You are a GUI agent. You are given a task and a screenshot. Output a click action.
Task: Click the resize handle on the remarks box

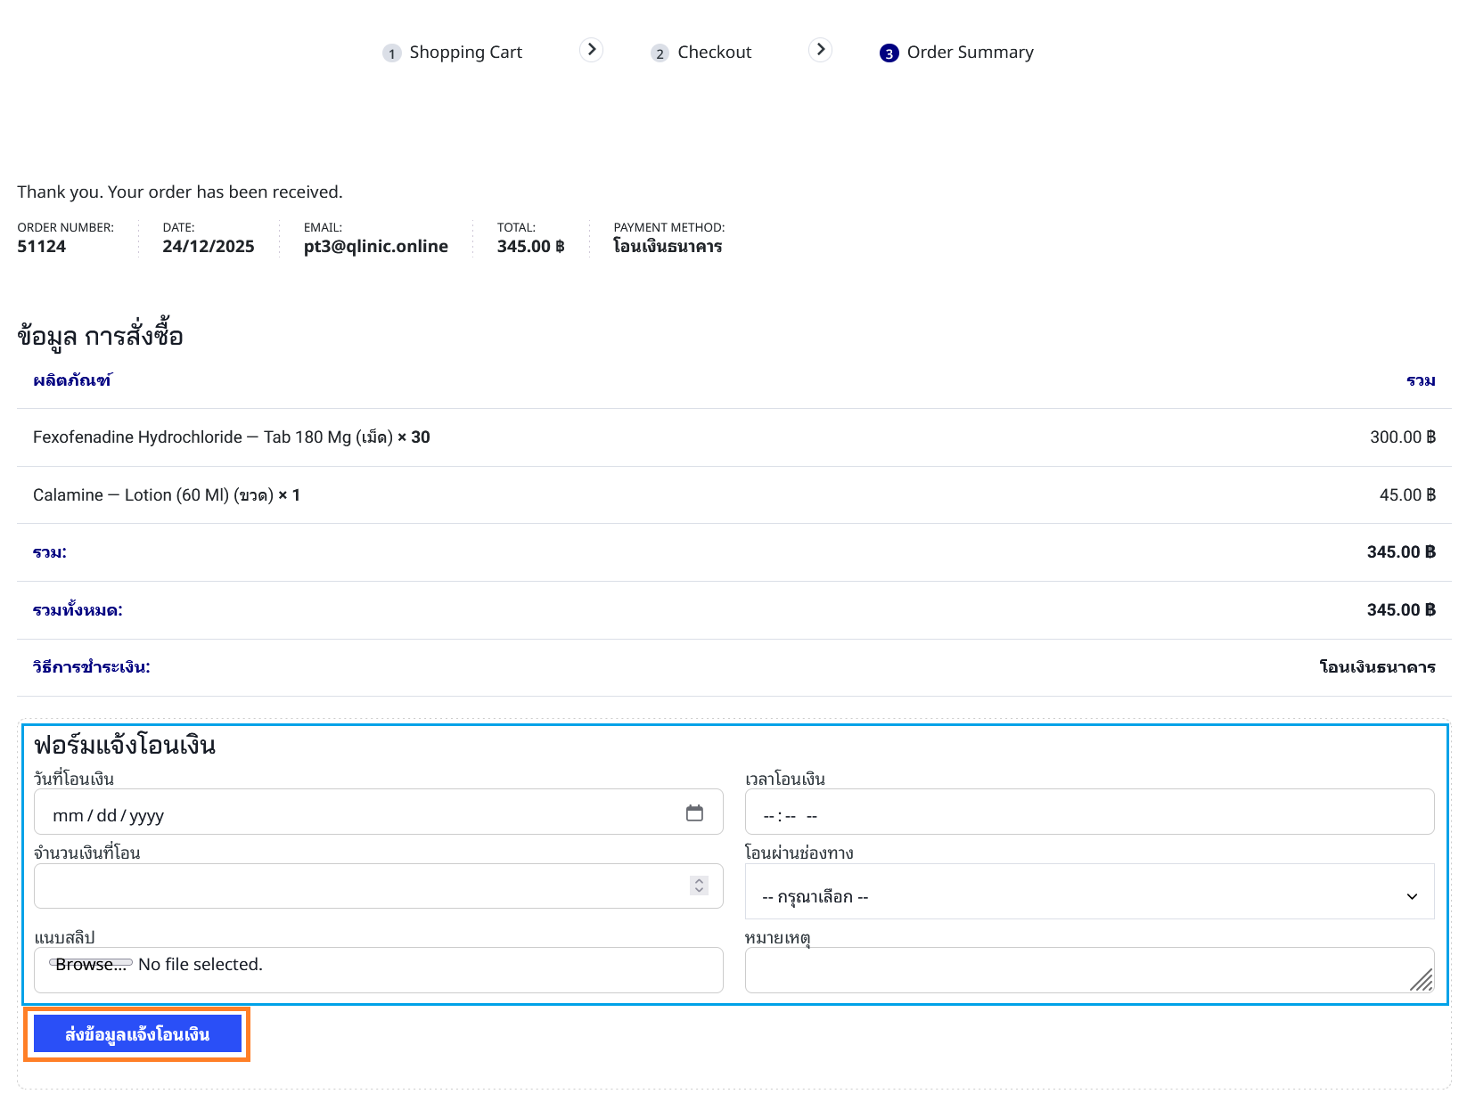tap(1422, 981)
